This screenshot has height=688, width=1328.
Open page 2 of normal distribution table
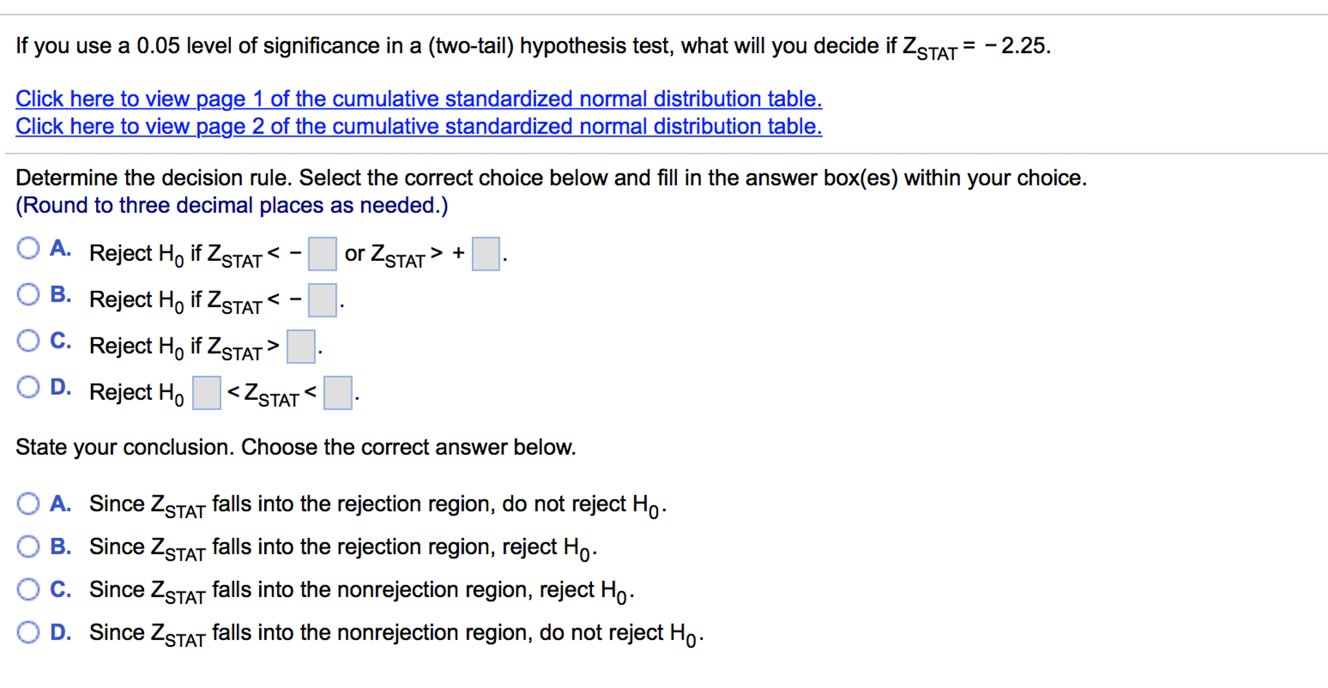coord(419,126)
